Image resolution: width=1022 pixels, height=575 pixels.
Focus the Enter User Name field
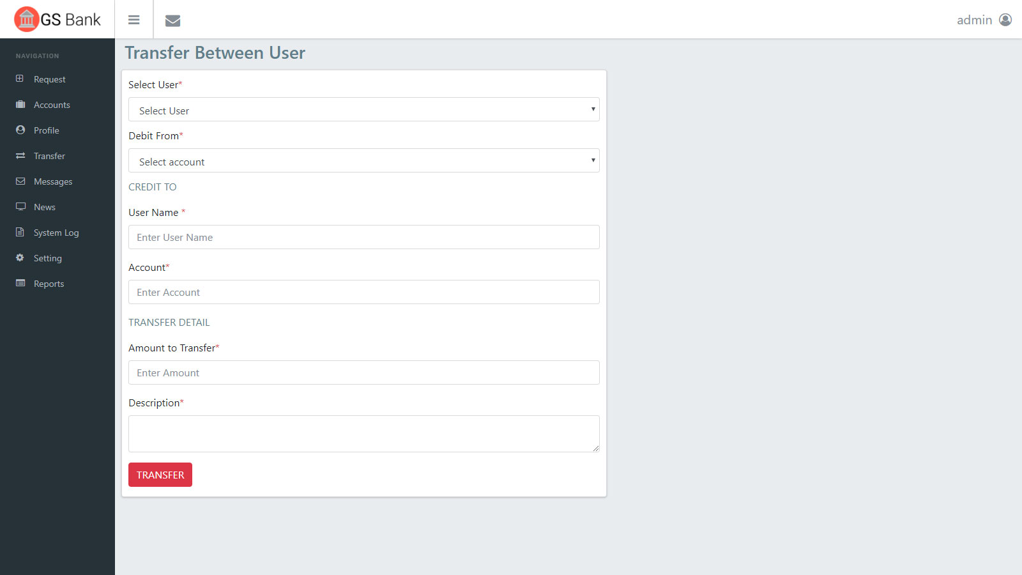tap(363, 237)
